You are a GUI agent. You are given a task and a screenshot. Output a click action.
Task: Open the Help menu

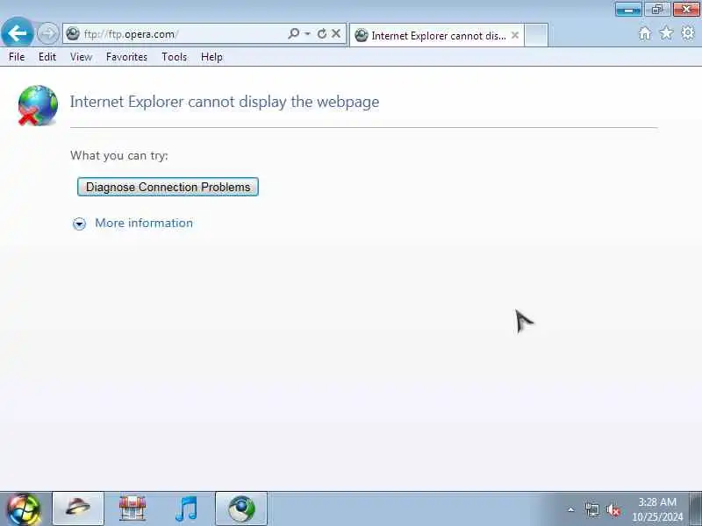[211, 57]
